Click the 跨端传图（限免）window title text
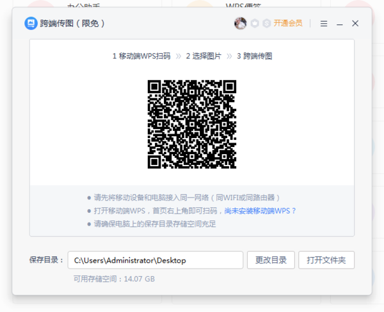The height and width of the screenshot is (312, 384). pos(72,24)
